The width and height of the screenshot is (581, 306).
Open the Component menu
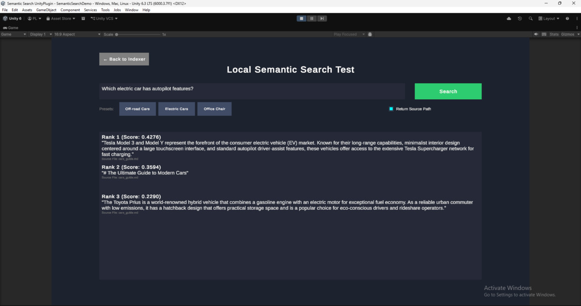[x=70, y=10]
